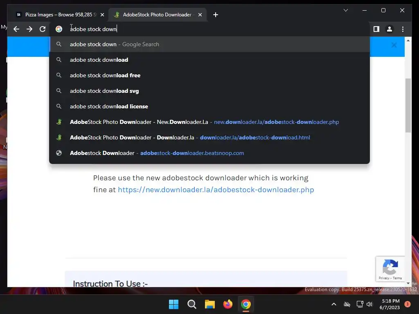419x314 pixels.
Task: Choose 'adobe stock download free' suggestion
Action: point(209,75)
